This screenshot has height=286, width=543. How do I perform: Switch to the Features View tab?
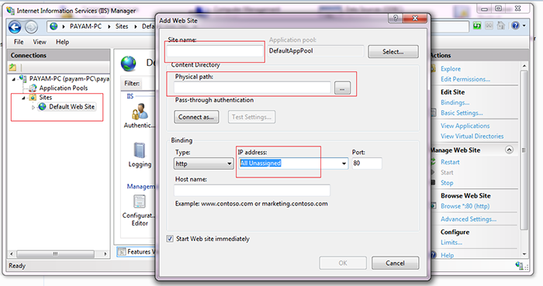pyautogui.click(x=136, y=252)
